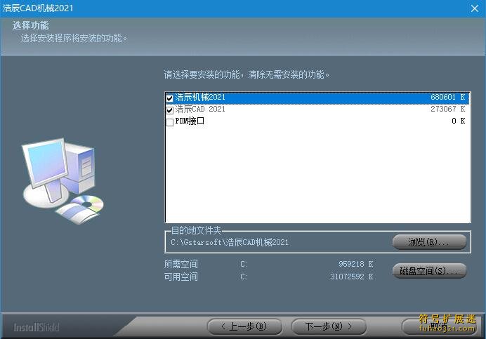Click the 选择功能 heading
Viewport: 486px width, 339px height.
click(30, 25)
